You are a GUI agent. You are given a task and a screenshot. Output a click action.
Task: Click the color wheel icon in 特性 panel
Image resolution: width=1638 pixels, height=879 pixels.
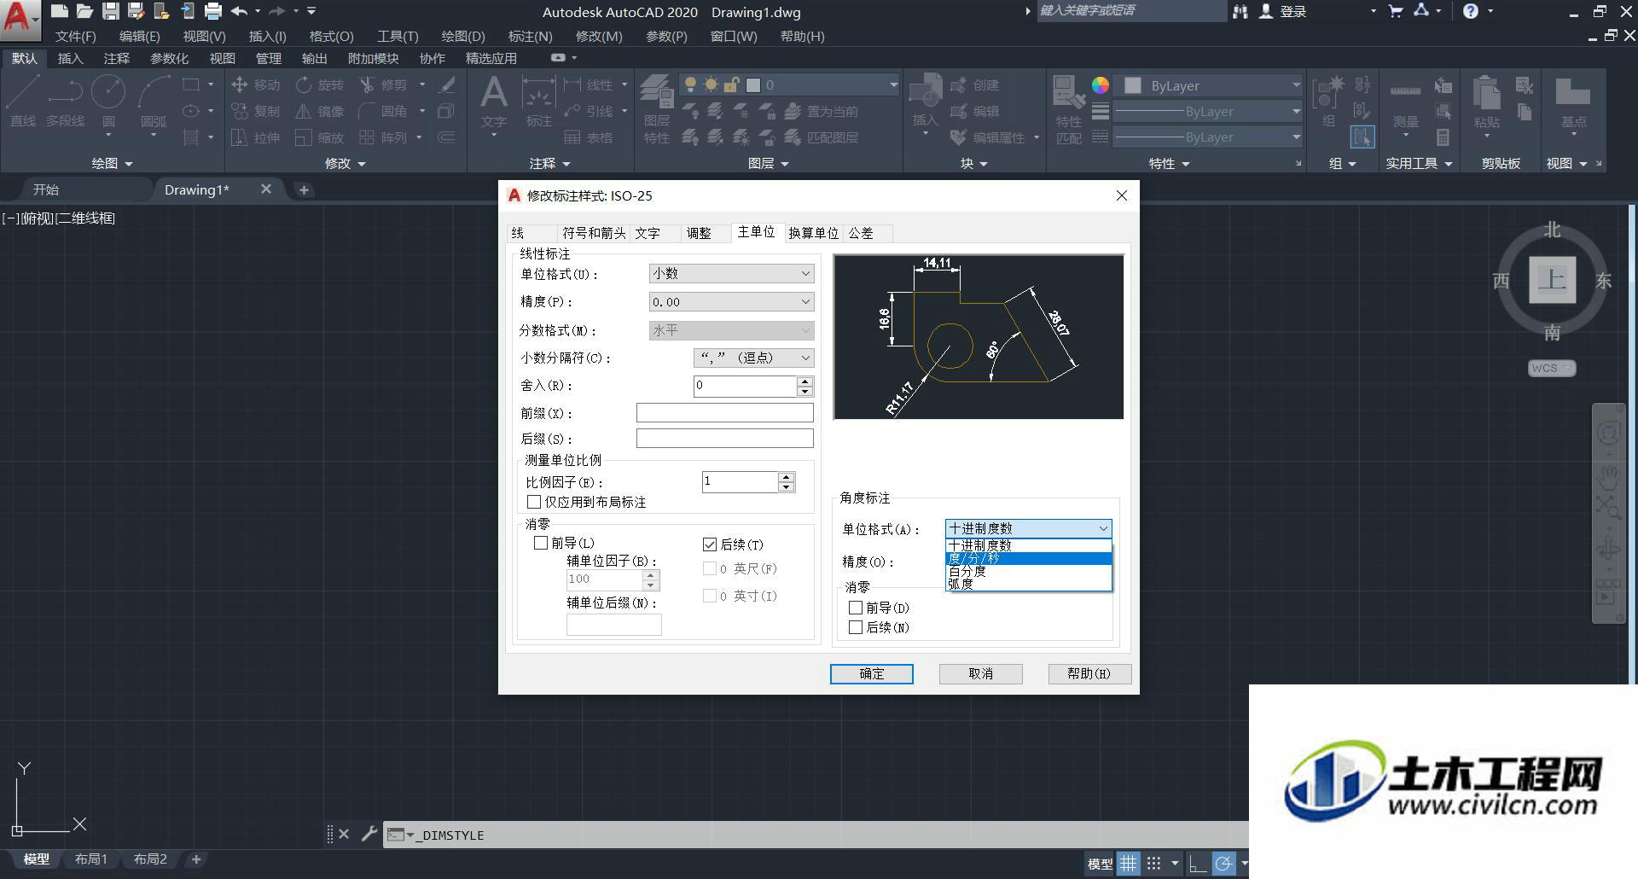pos(1101,85)
